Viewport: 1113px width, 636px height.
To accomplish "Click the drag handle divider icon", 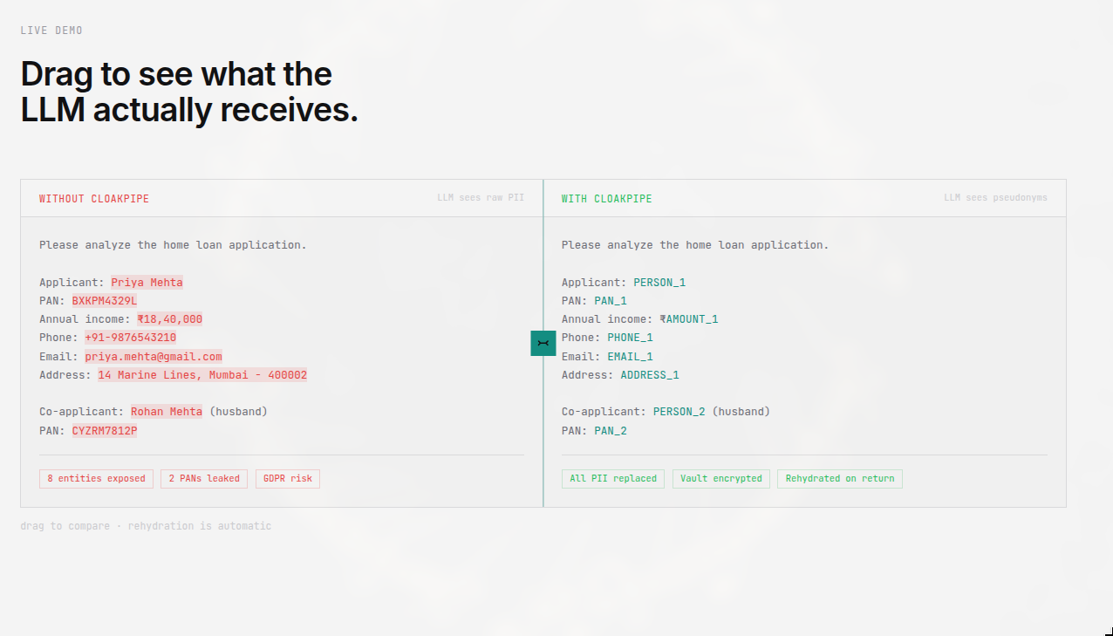I will click(543, 343).
